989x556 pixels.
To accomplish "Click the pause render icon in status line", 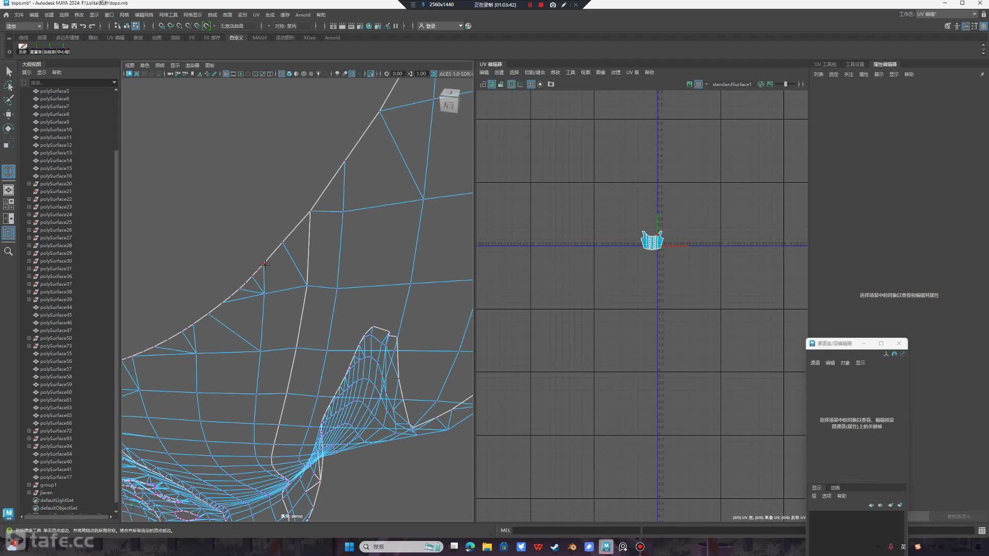I will (396, 26).
